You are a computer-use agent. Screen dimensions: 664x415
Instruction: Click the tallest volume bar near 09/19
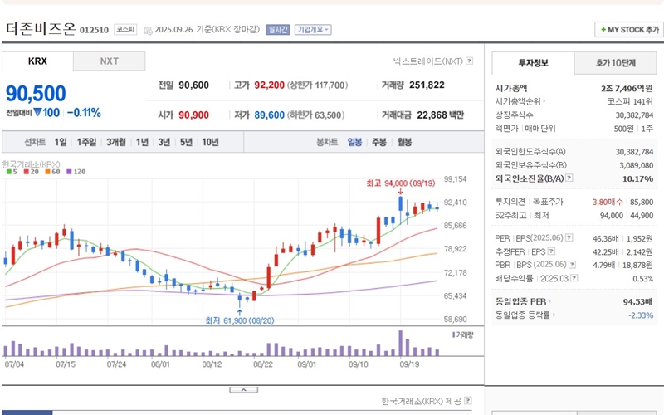pos(401,343)
